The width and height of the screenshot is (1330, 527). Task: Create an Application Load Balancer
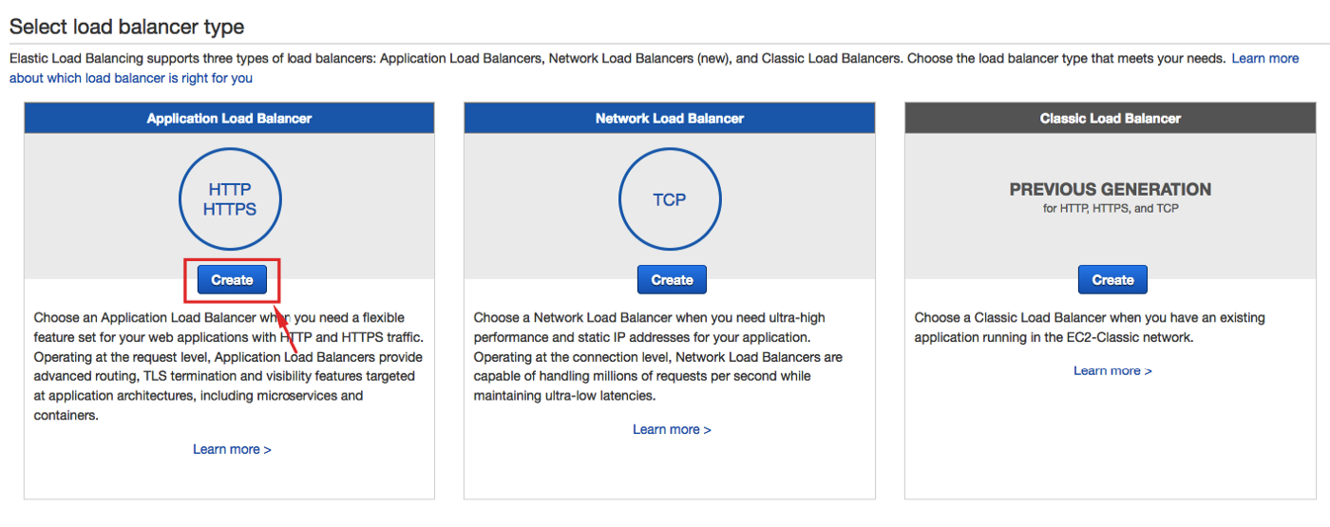coord(232,280)
